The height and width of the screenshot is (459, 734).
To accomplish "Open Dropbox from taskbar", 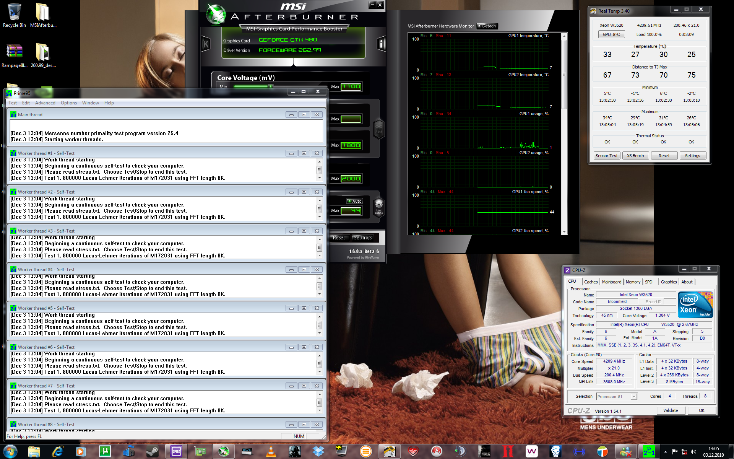I will [x=318, y=452].
